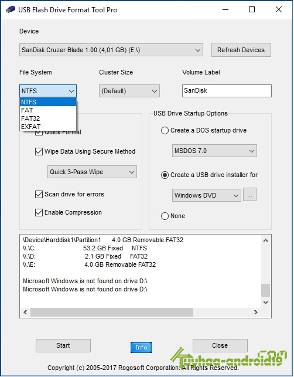Choose the None startup option
Screen dimensions: 294x377
[x=165, y=216]
